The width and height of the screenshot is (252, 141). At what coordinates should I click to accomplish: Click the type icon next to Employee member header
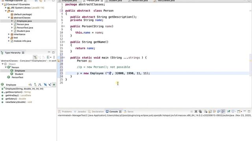point(2,85)
